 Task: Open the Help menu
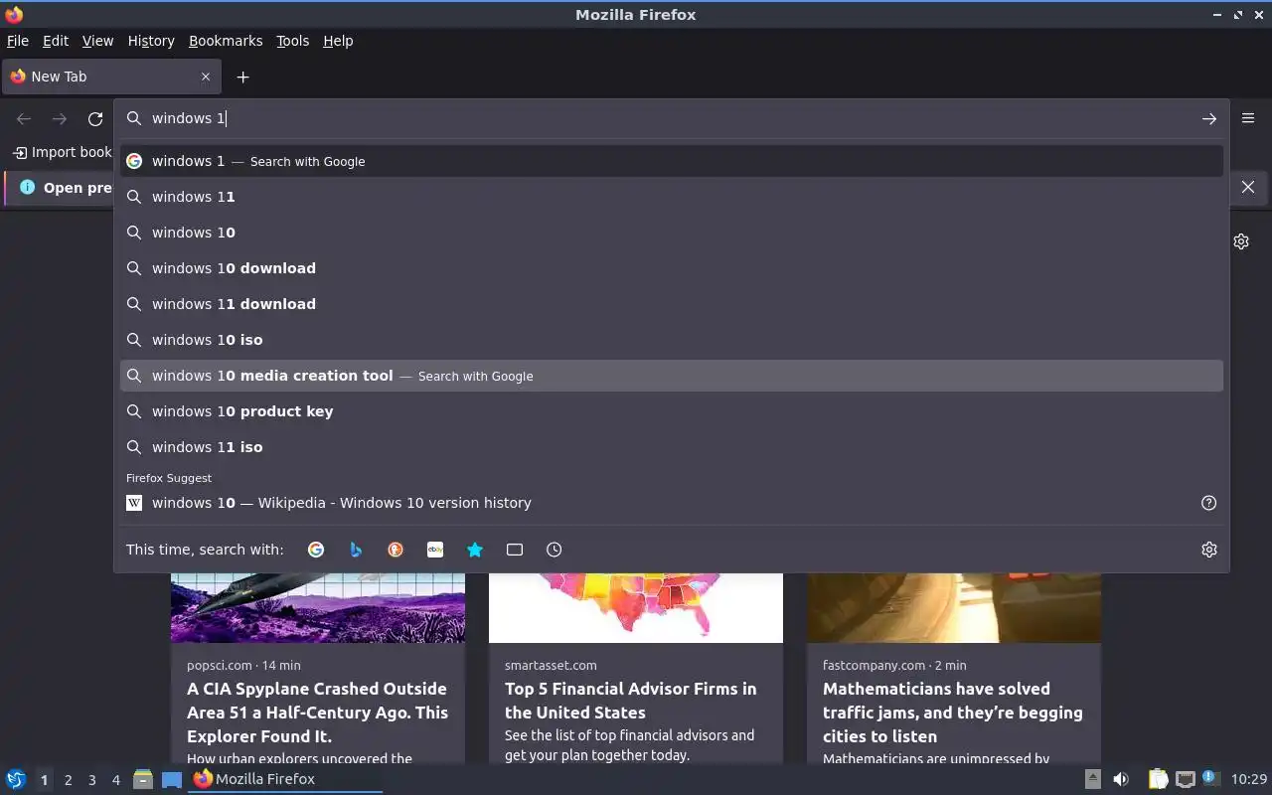[338, 41]
